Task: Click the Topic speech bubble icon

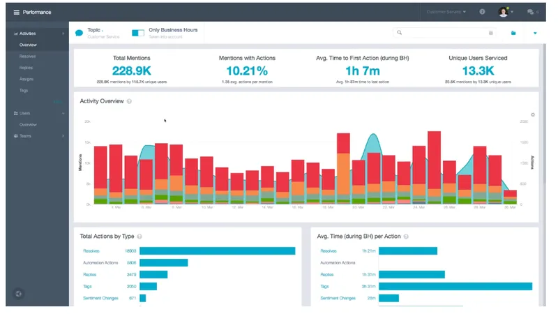Action: click(79, 33)
